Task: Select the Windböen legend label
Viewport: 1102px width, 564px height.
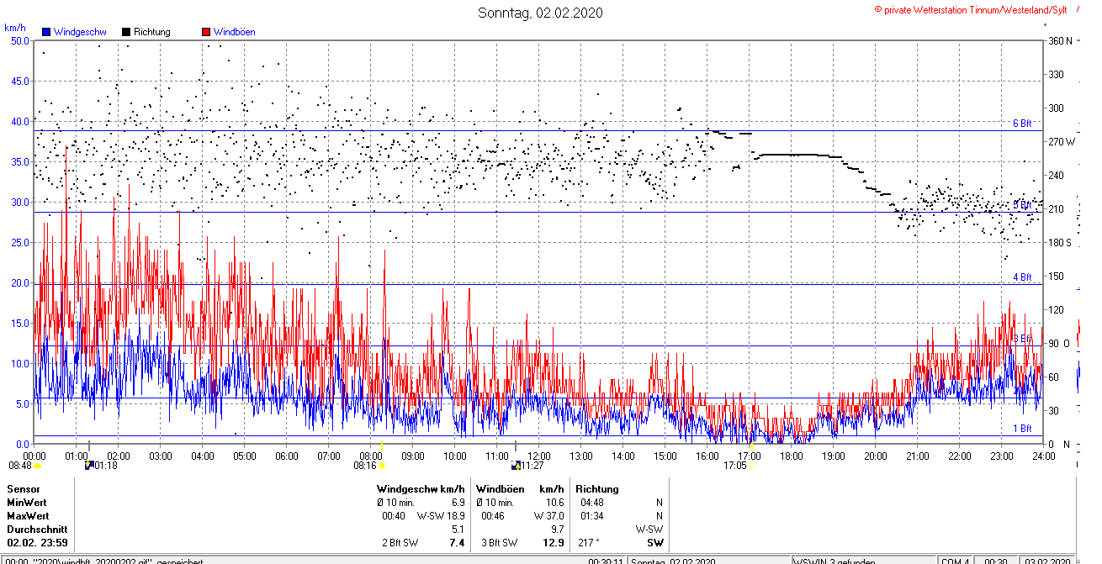Action: pyautogui.click(x=234, y=32)
